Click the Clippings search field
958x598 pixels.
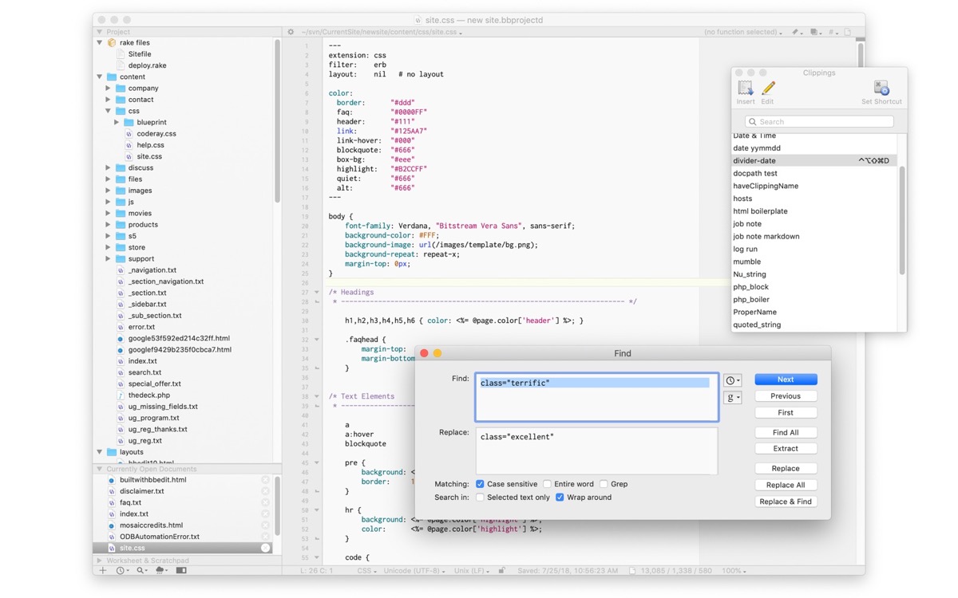819,121
